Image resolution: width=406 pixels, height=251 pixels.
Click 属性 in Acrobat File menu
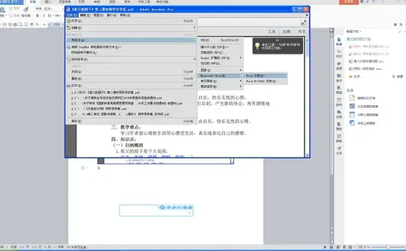pyautogui.click(x=130, y=78)
